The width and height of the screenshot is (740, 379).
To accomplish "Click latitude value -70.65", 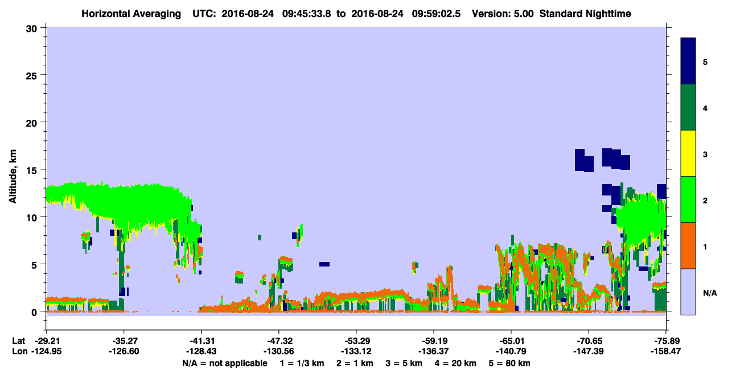I will (x=589, y=341).
